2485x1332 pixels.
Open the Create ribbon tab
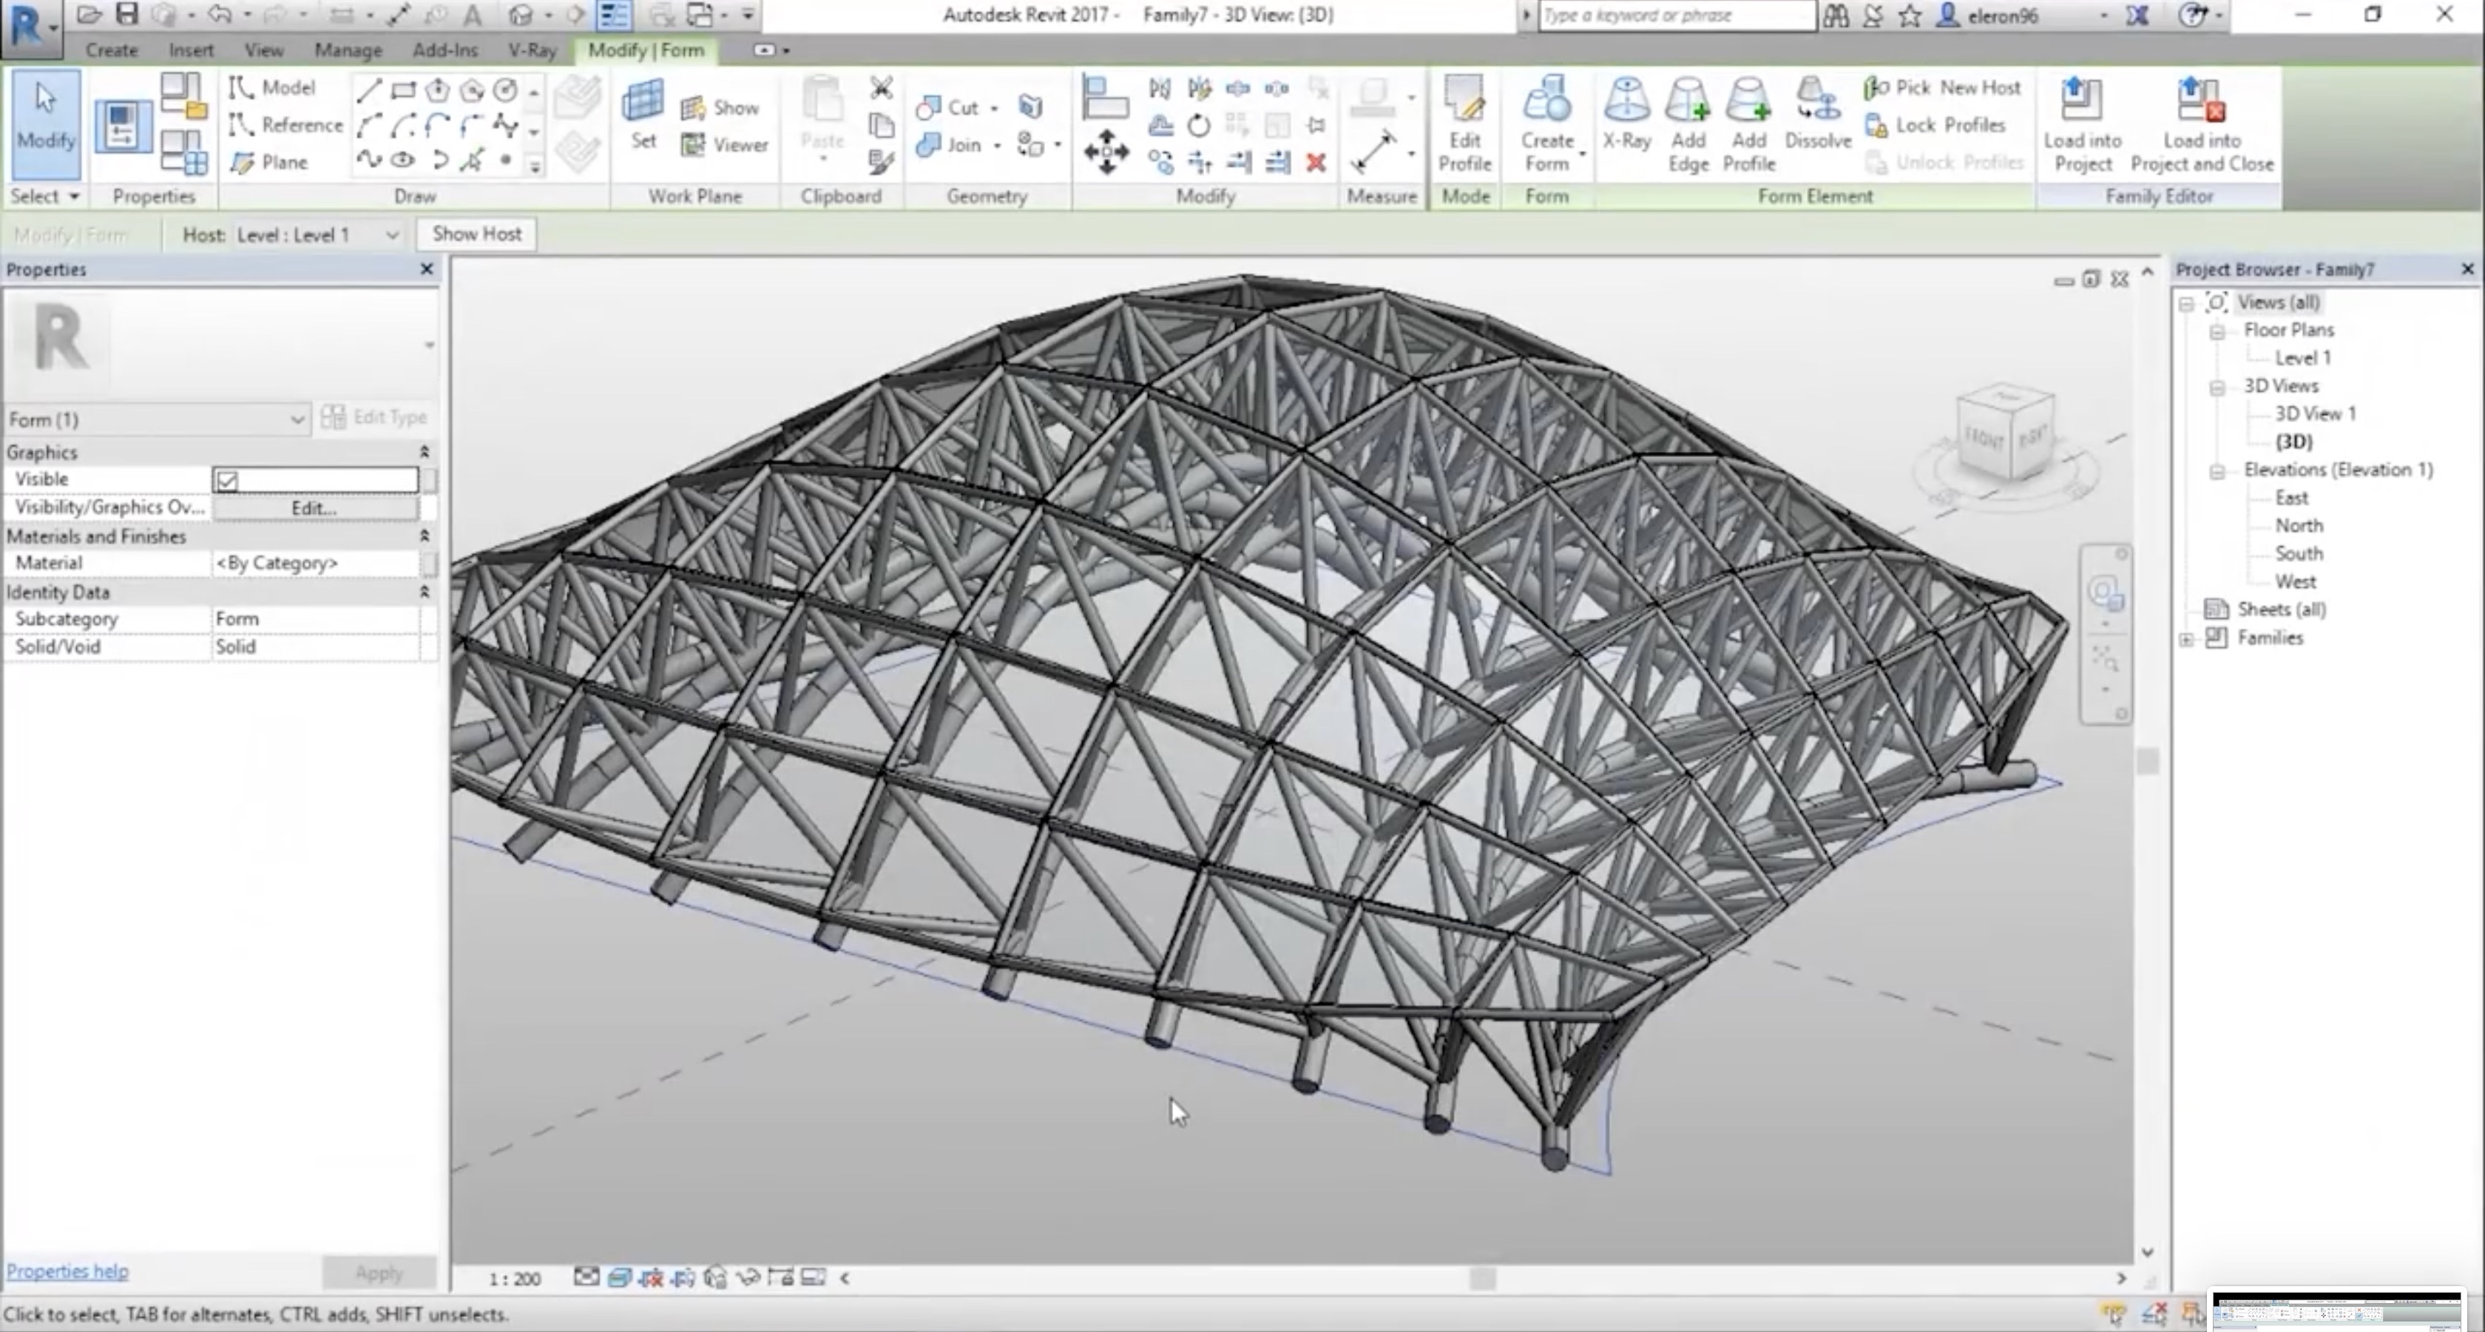[x=111, y=50]
